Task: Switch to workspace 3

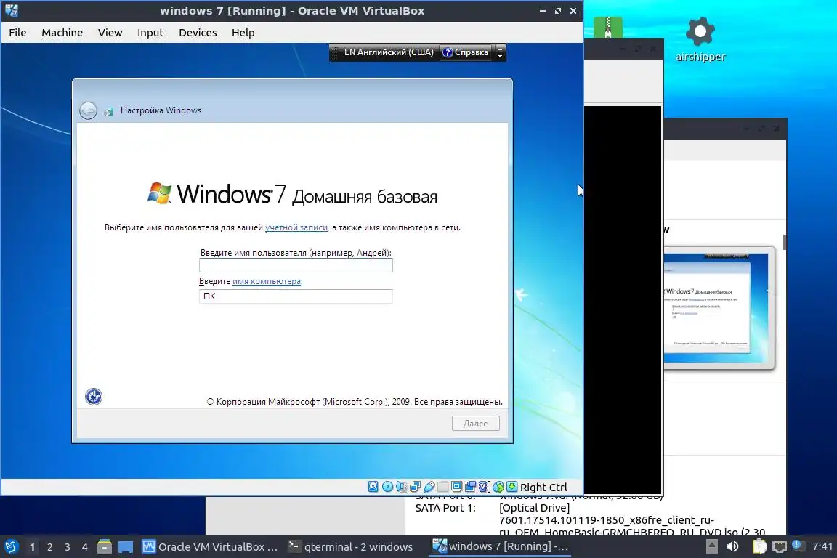Action: (x=68, y=547)
